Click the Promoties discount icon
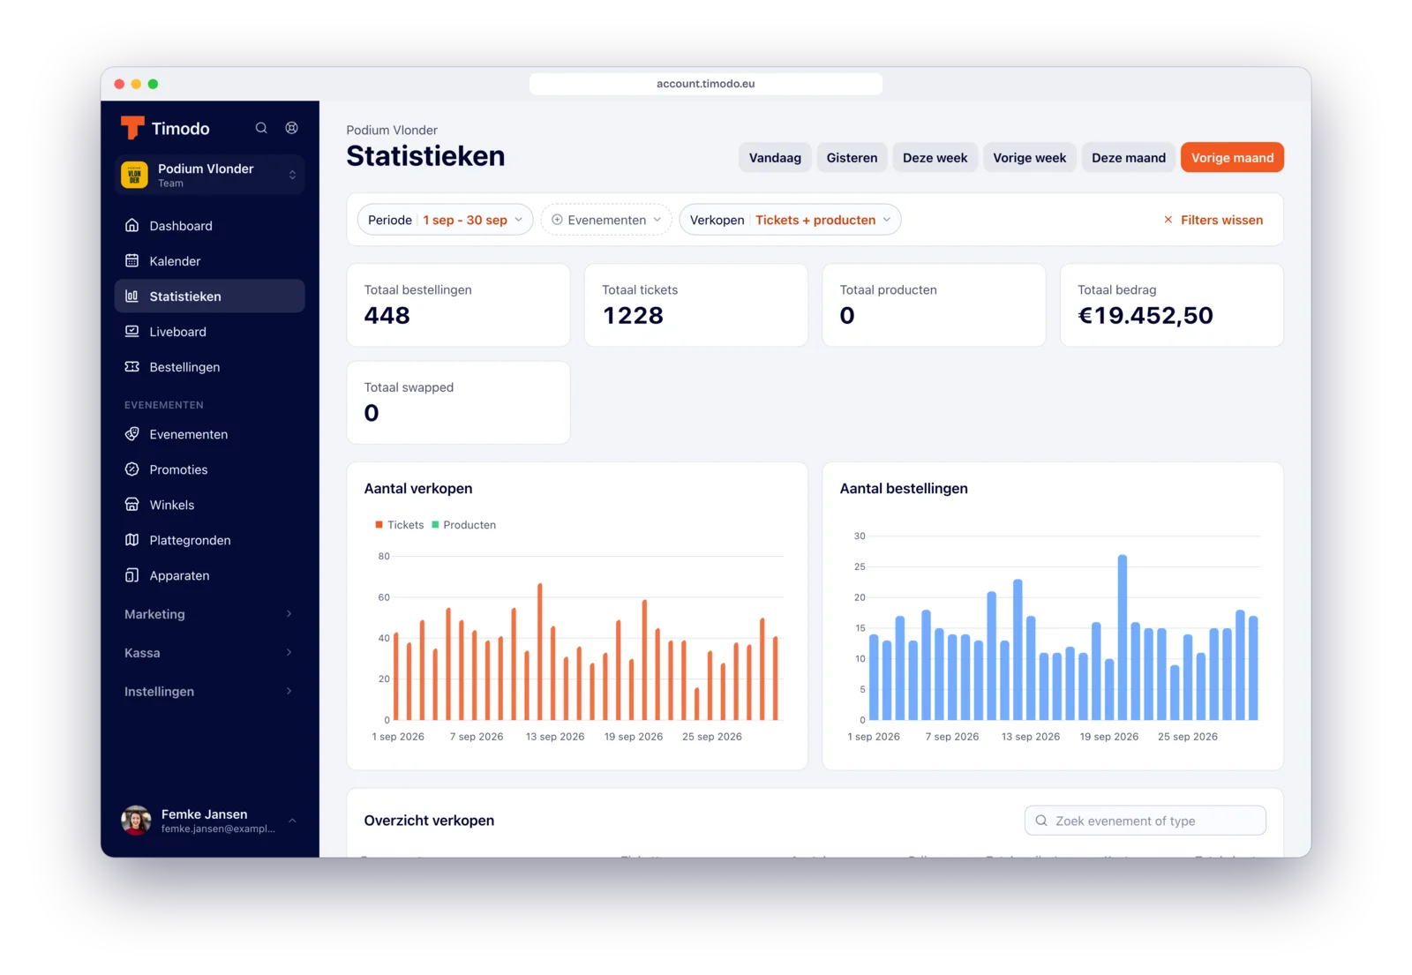 coord(132,469)
